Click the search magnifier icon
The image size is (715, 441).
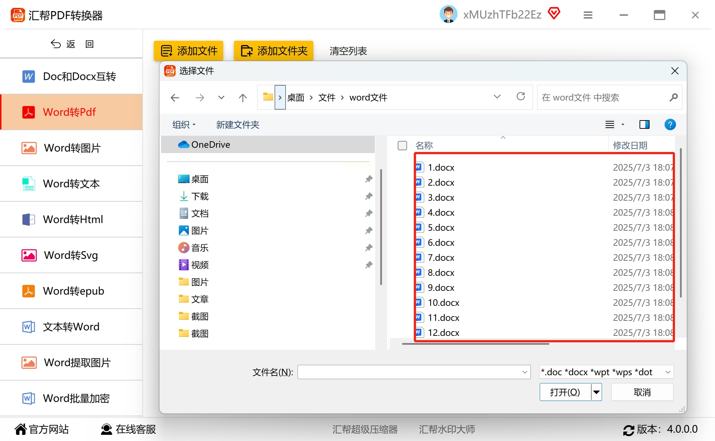coord(674,97)
